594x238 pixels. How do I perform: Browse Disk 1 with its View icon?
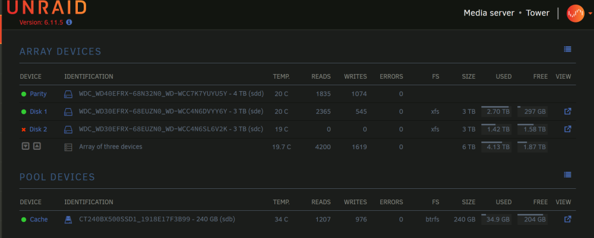tap(567, 111)
